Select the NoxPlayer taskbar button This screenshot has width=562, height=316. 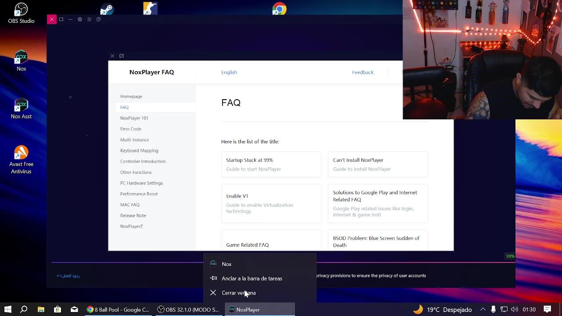coord(259,309)
